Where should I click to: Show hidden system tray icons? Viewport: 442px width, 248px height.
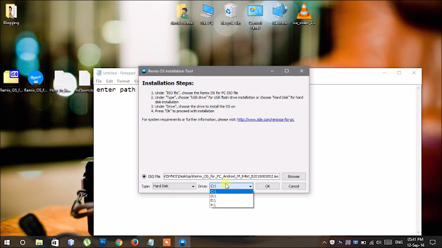324,242
